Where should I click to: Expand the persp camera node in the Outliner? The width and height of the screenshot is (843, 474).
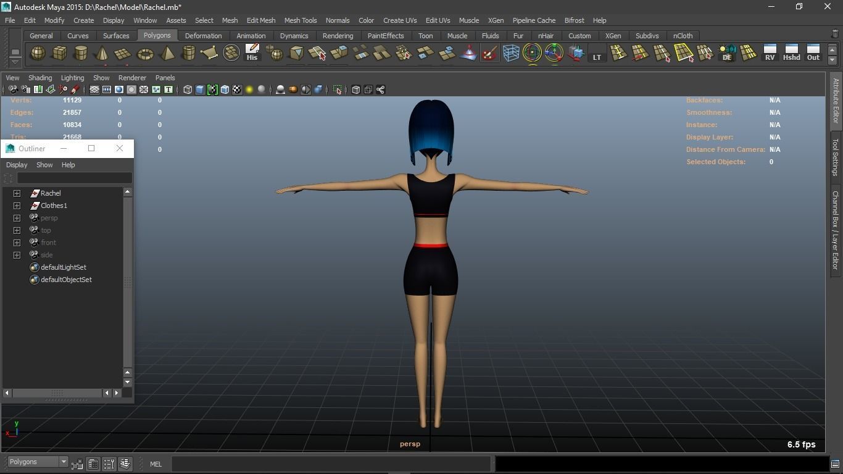17,218
